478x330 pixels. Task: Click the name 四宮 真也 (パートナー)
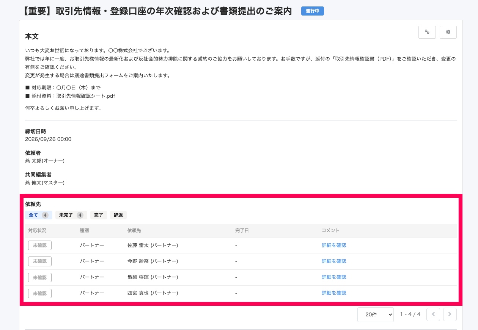(x=153, y=293)
